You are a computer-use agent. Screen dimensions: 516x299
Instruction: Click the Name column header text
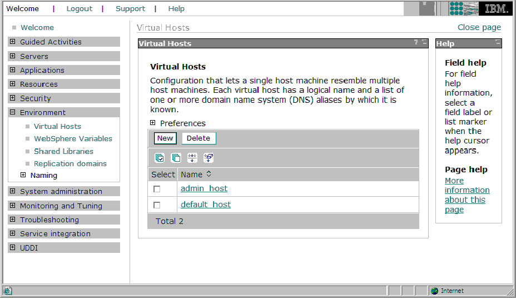[x=191, y=175]
